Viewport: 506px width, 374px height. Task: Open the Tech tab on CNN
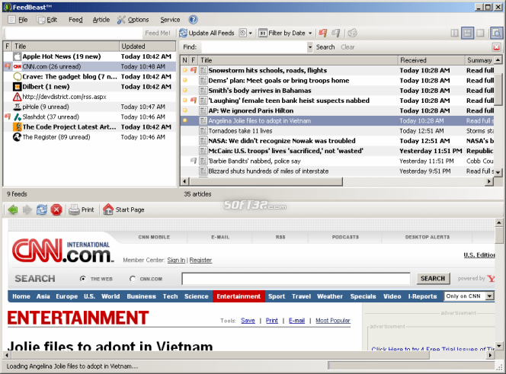(170, 296)
